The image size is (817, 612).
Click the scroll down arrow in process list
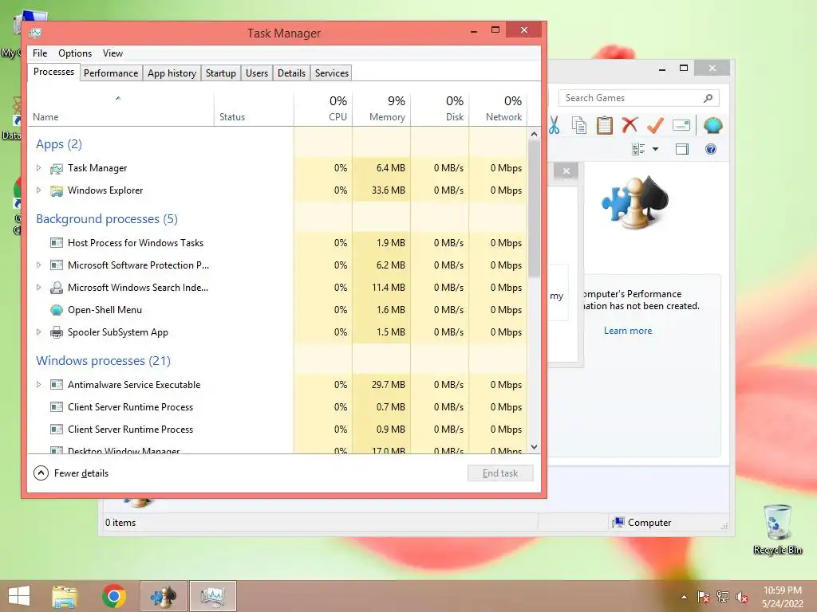tap(534, 447)
